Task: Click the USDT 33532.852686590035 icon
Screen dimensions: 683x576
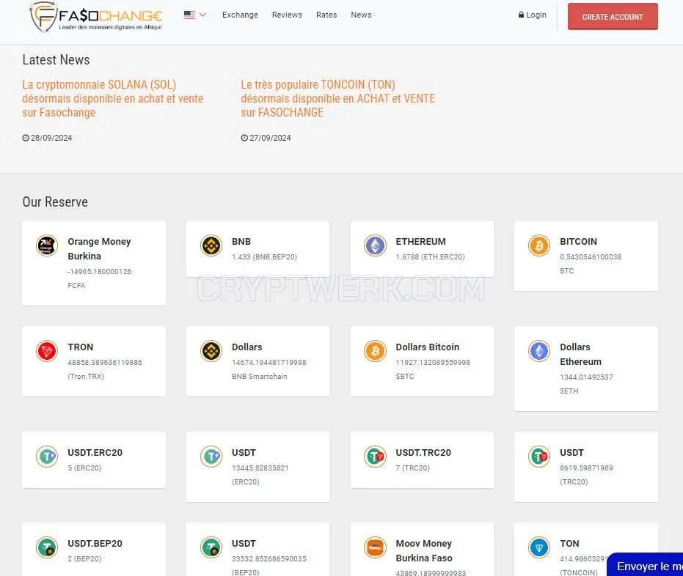Action: [211, 547]
